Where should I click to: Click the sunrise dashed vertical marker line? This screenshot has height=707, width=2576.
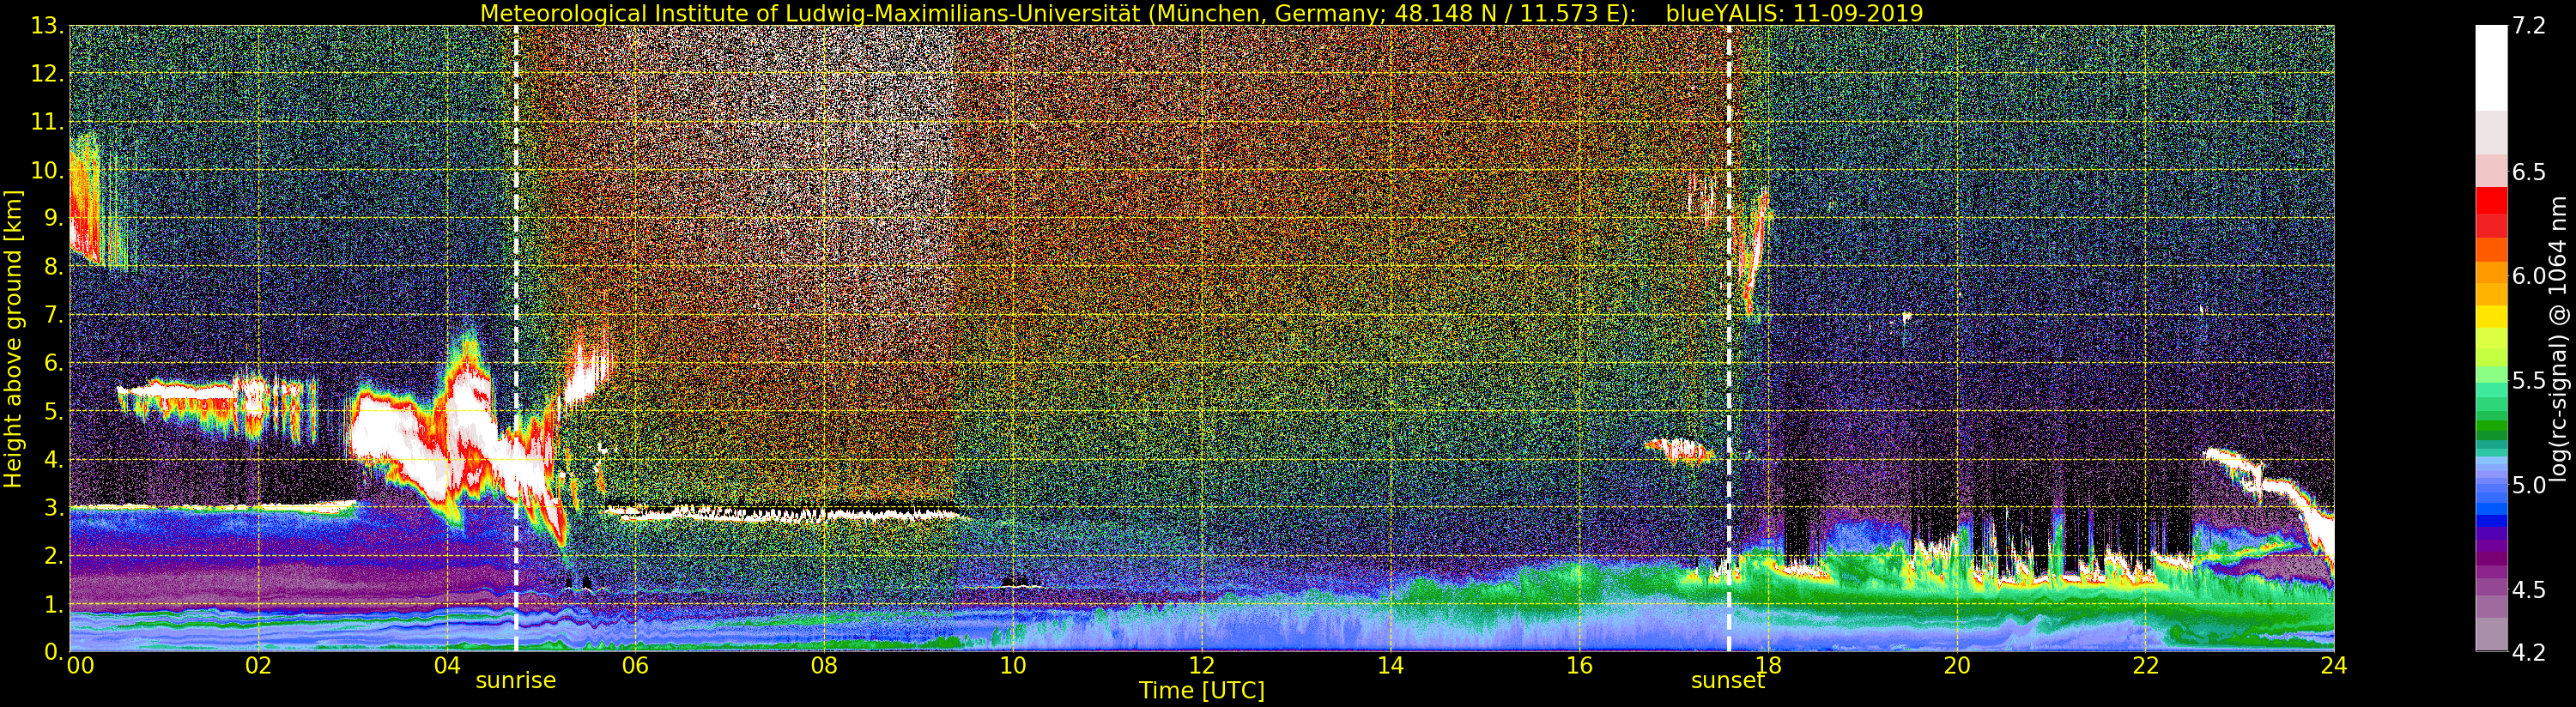point(516,338)
